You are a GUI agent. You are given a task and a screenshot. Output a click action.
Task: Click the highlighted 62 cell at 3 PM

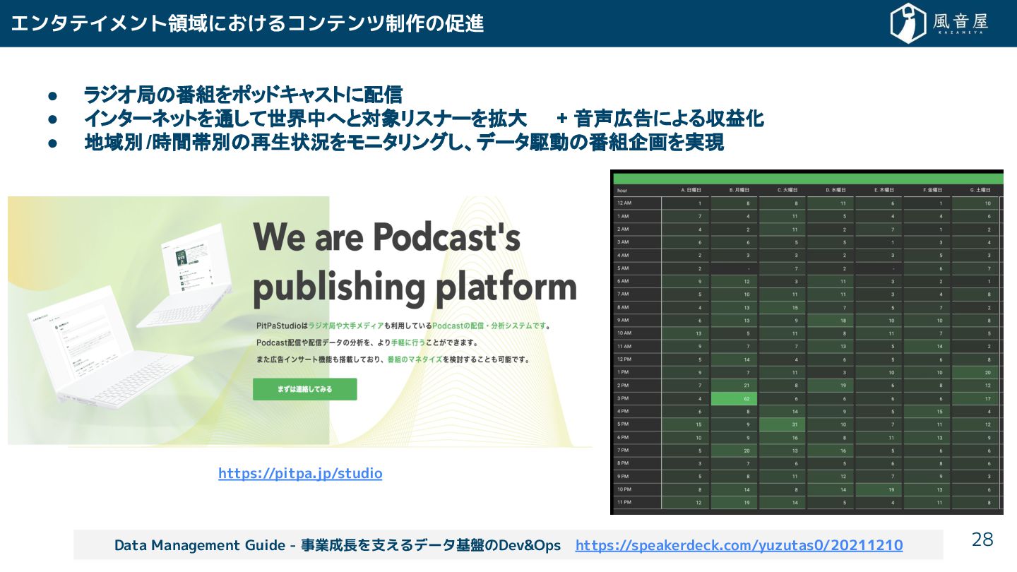pyautogui.click(x=734, y=398)
